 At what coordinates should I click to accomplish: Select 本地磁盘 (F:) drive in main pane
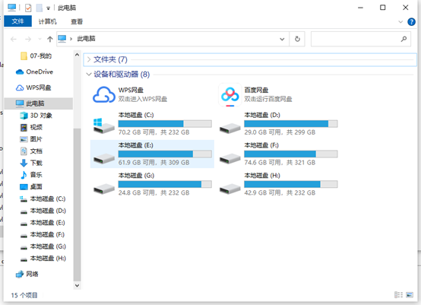coord(278,154)
